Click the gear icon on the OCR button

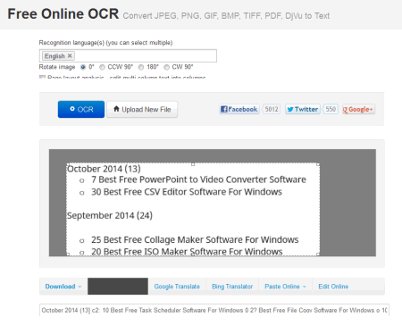point(72,109)
